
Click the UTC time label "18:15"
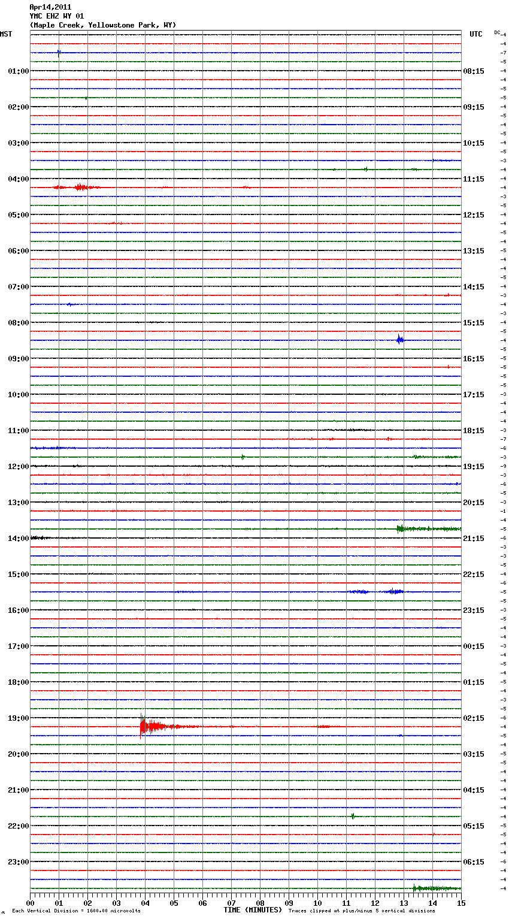tap(474, 431)
